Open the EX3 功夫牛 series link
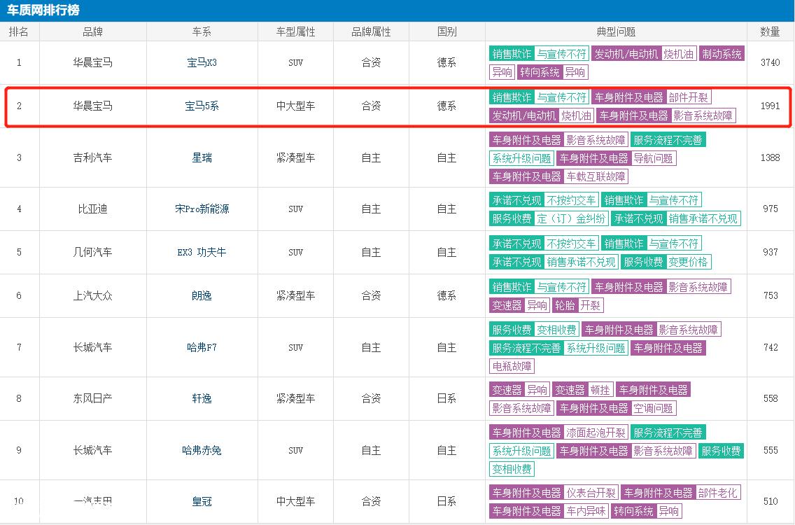 tap(202, 252)
